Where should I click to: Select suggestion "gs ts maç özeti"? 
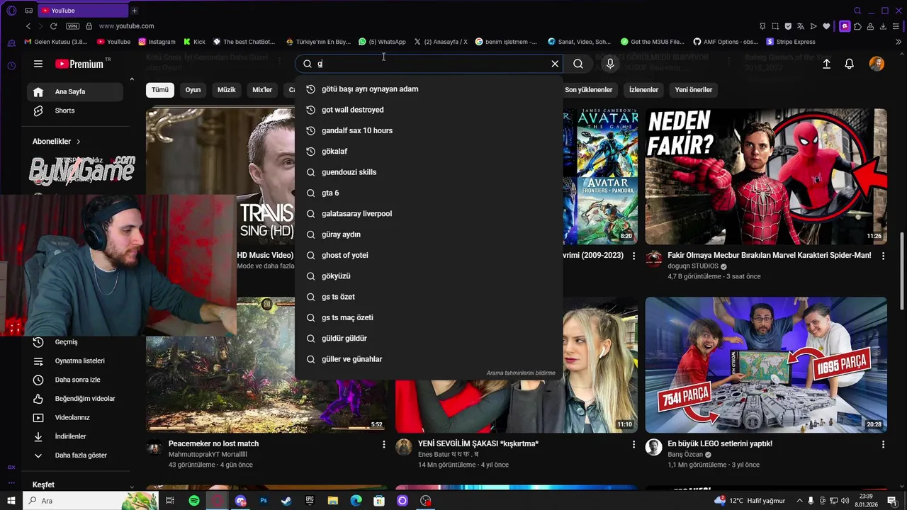(x=429, y=317)
